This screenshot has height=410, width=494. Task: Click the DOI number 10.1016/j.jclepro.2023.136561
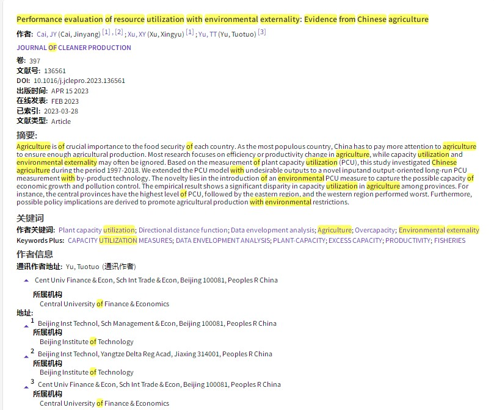pos(79,81)
